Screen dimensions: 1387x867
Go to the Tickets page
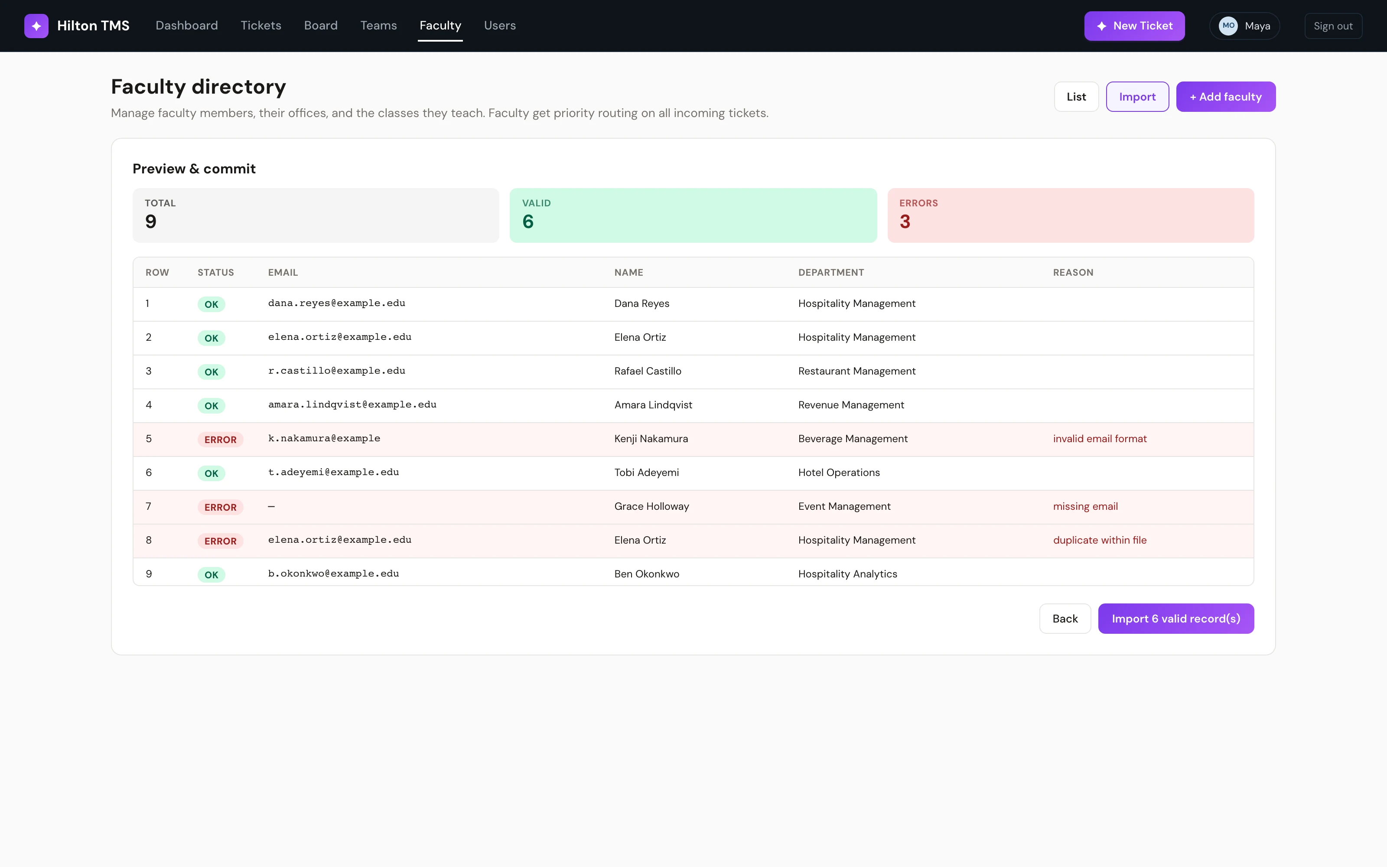coord(261,26)
